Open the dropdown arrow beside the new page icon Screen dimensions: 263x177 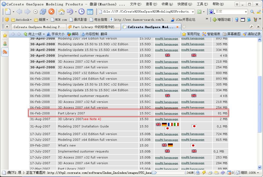point(13,12)
